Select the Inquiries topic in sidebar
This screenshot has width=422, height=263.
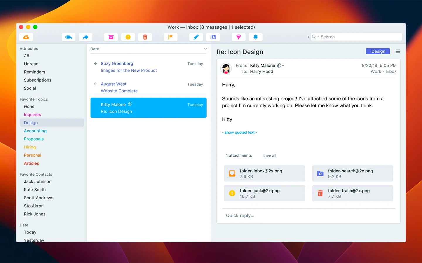point(32,115)
